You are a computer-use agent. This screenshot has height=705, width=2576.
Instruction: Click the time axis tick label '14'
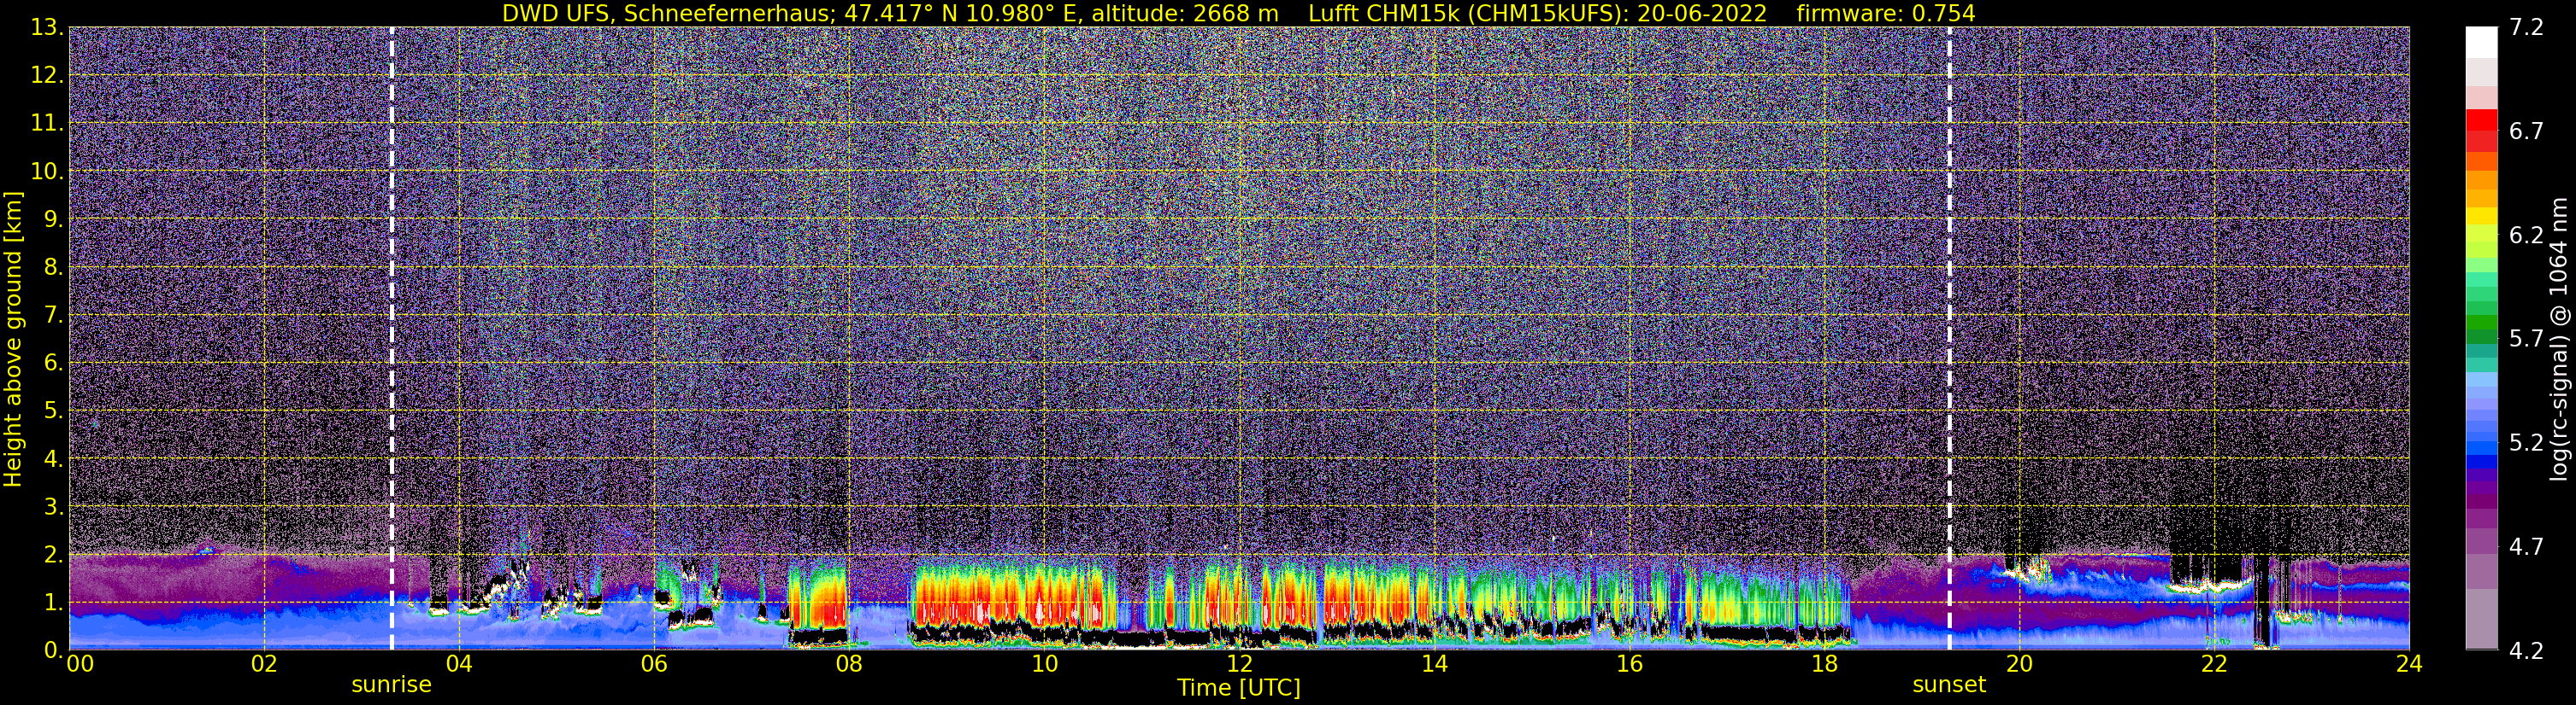coord(1434,664)
